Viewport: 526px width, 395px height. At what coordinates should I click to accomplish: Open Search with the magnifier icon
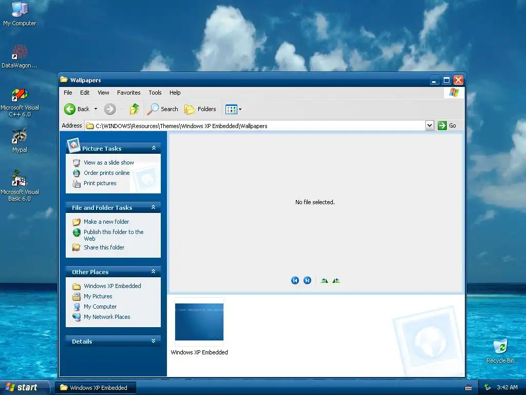(163, 109)
